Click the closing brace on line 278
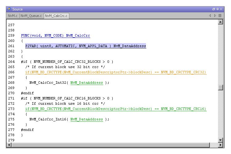231x154 pixels. (x=22, y=135)
